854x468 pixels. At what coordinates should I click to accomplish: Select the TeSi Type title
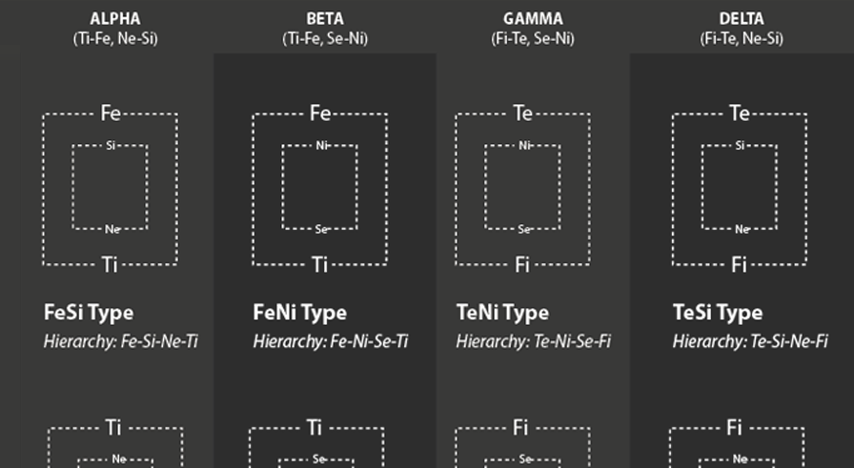click(x=718, y=313)
